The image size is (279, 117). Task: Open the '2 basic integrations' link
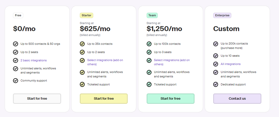pyautogui.click(x=34, y=61)
